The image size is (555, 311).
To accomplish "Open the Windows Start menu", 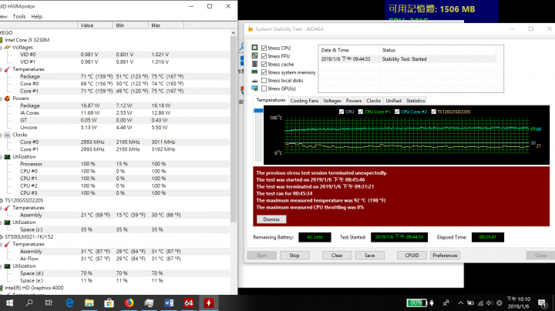I will pyautogui.click(x=9, y=303).
